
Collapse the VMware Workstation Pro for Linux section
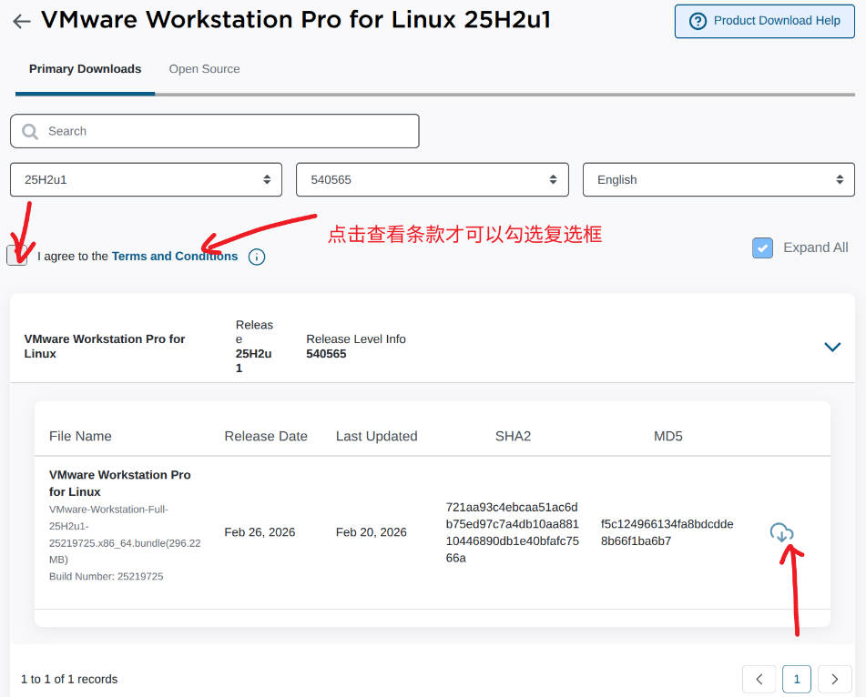click(x=831, y=347)
